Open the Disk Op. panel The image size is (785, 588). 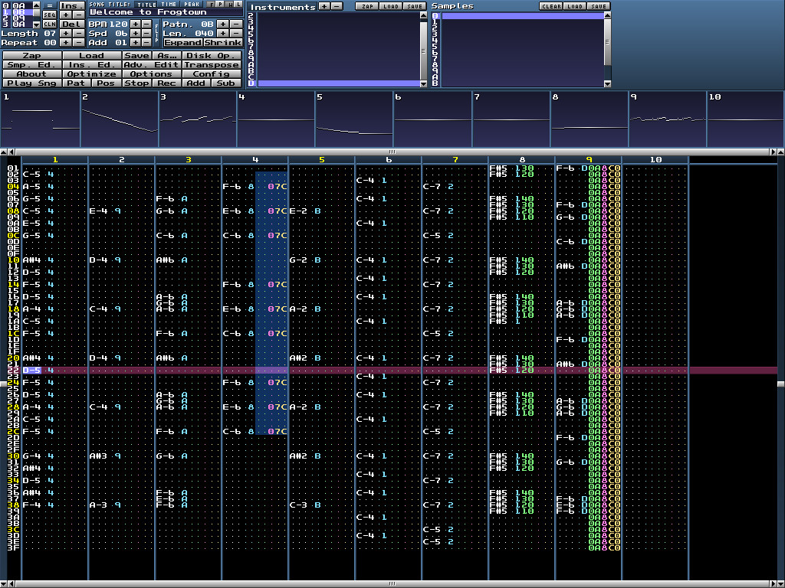[x=212, y=56]
